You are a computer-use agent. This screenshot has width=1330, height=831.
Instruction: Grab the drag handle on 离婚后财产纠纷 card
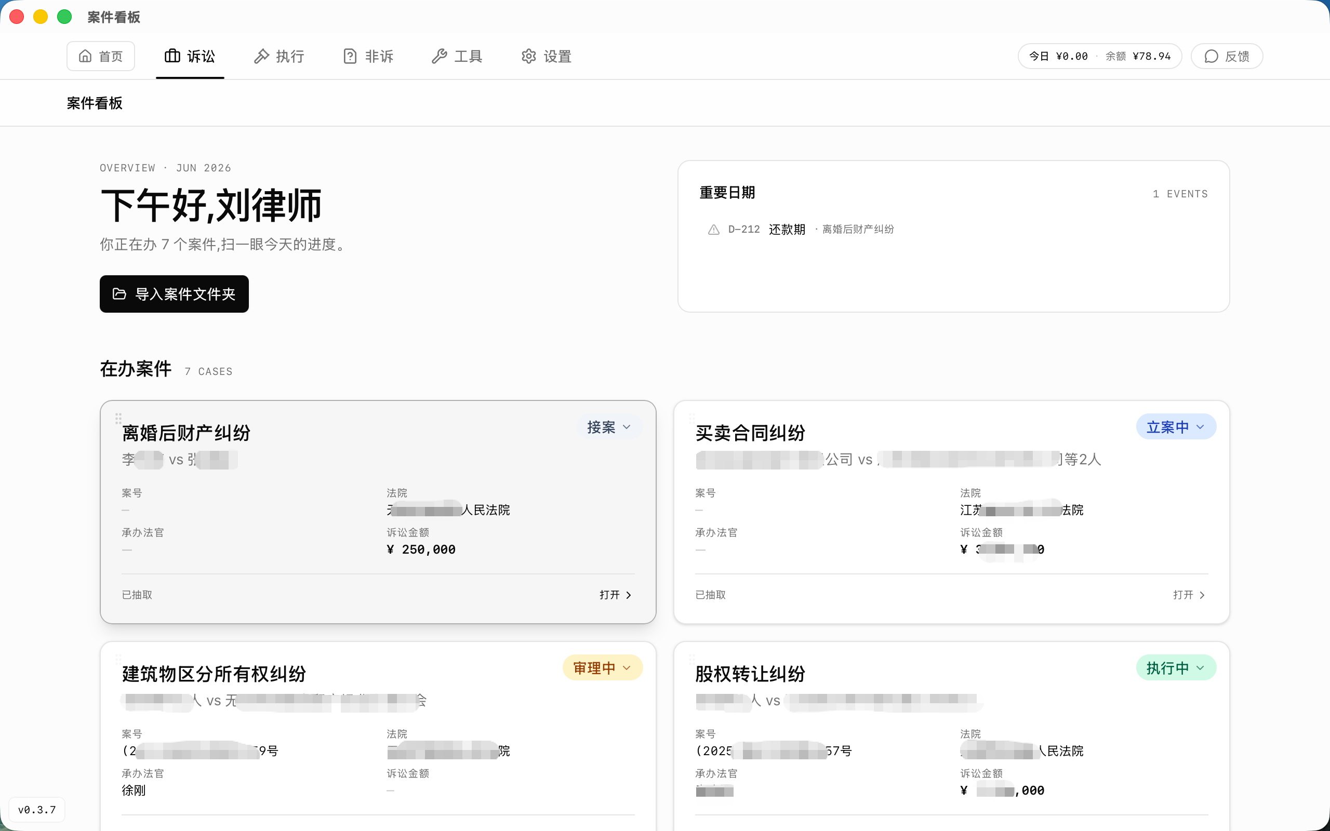click(x=118, y=419)
